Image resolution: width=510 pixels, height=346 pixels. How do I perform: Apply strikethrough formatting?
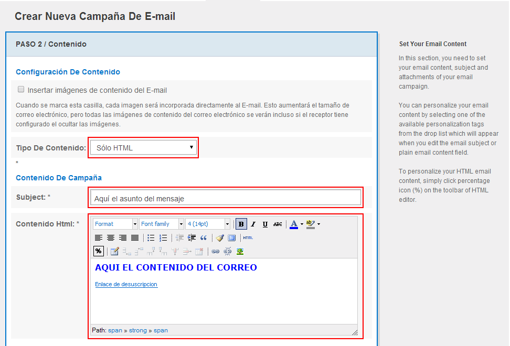click(278, 224)
